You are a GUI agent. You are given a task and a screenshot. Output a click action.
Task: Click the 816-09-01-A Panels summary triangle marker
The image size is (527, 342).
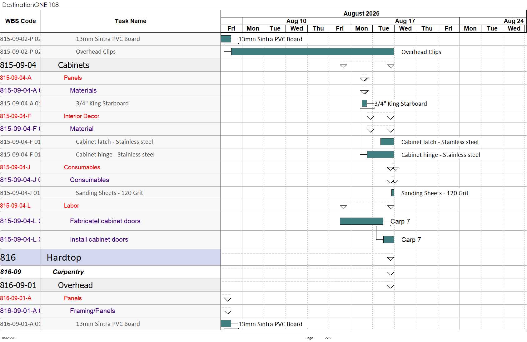click(228, 300)
